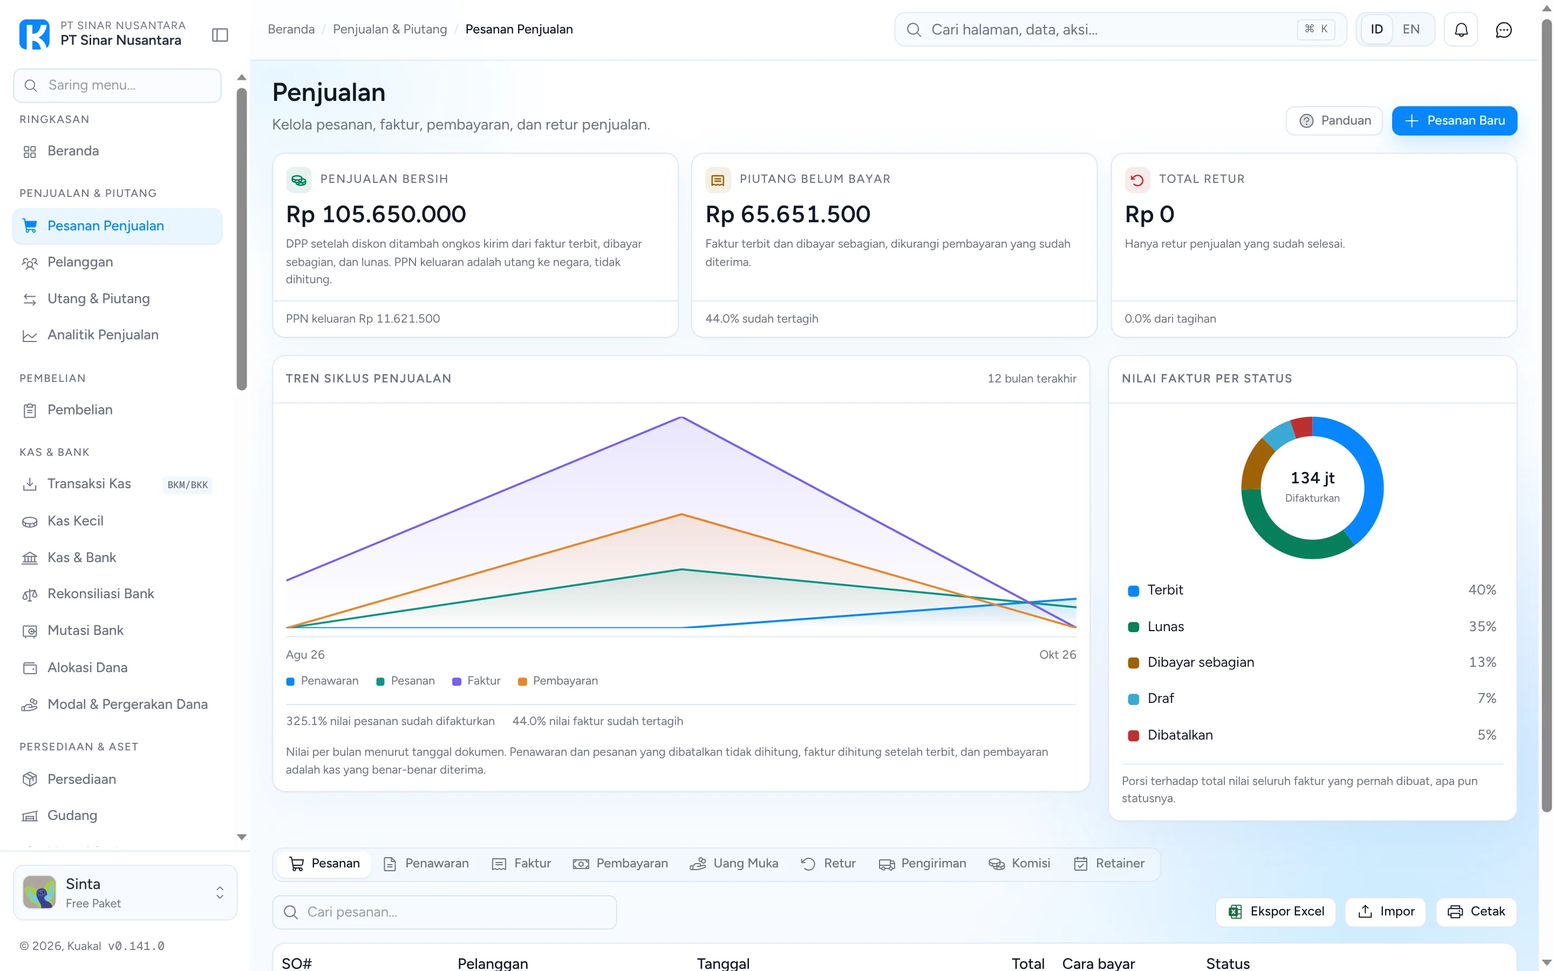
Task: Open Gudang in sidebar
Action: coord(118,816)
